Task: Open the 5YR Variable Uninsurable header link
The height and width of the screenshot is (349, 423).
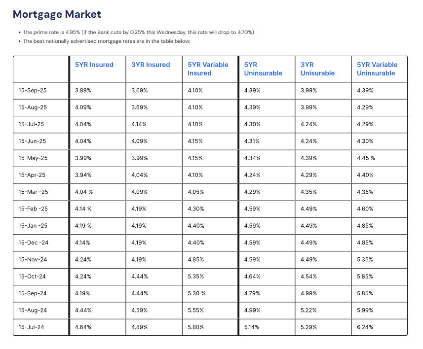Action: [377, 69]
